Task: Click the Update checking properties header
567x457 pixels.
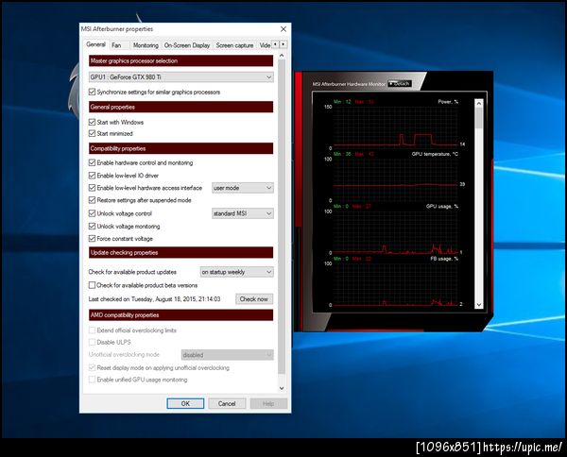Action: pyautogui.click(x=180, y=252)
